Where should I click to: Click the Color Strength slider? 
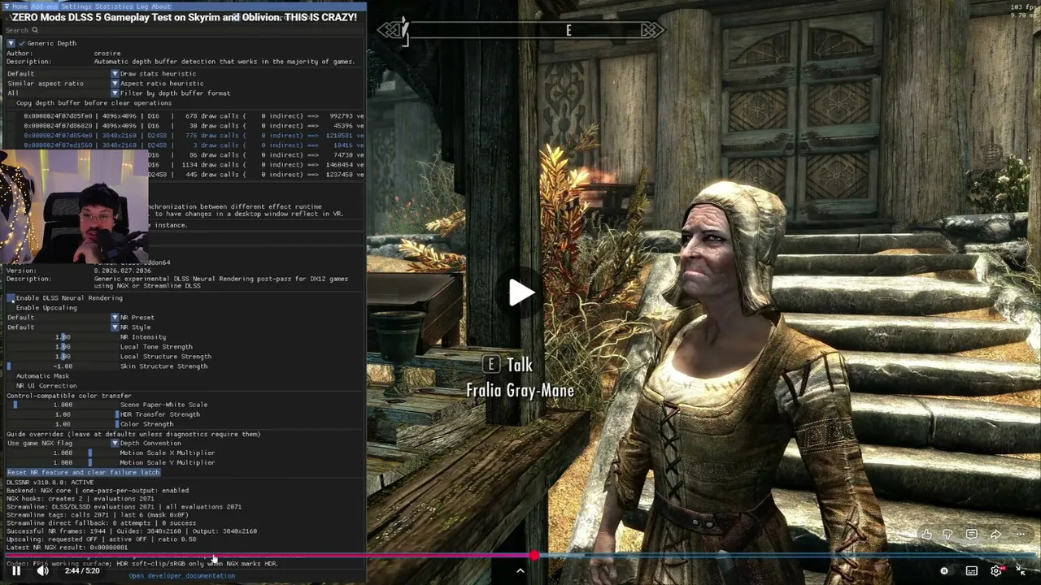(62, 424)
